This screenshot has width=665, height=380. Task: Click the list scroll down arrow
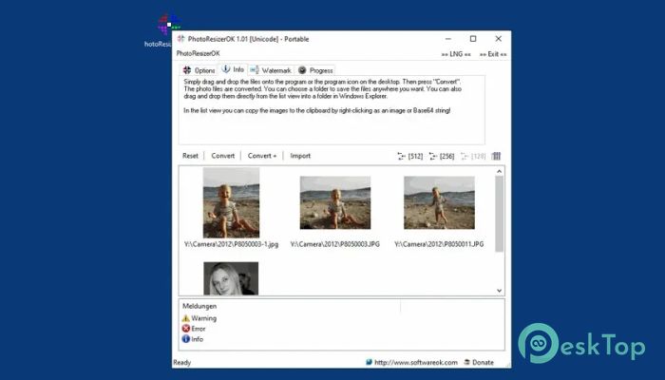point(499,291)
